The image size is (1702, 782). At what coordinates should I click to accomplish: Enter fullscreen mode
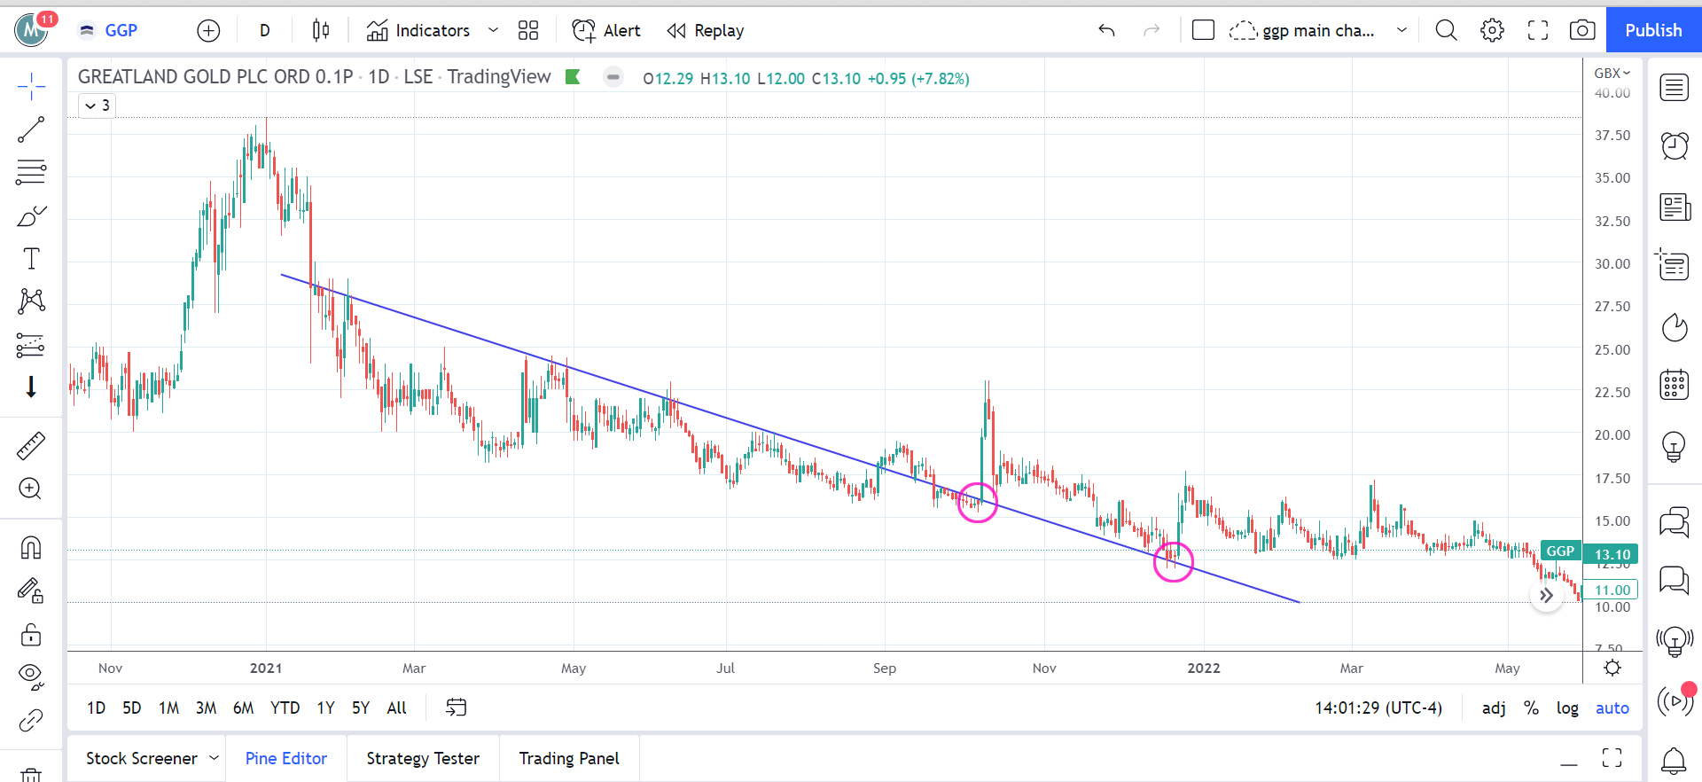pyautogui.click(x=1538, y=31)
